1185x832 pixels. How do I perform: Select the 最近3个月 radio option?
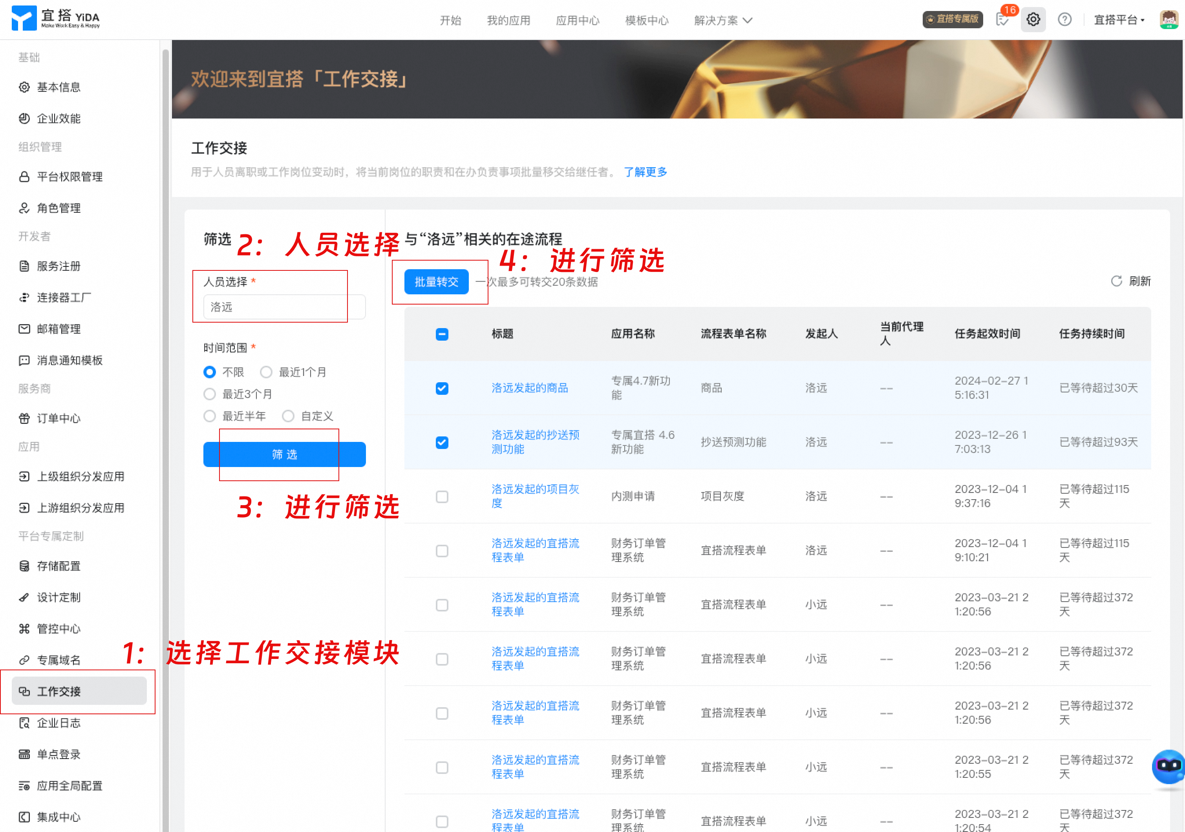[x=210, y=394]
